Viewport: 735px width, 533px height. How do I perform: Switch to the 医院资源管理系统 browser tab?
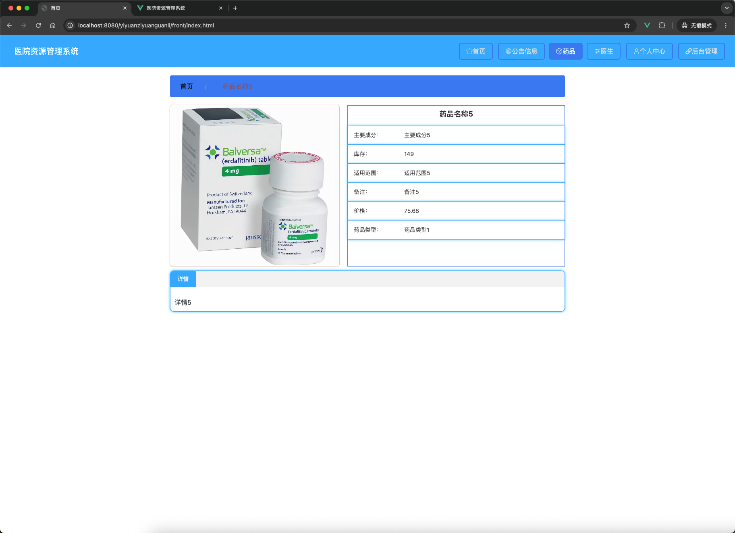pyautogui.click(x=180, y=8)
